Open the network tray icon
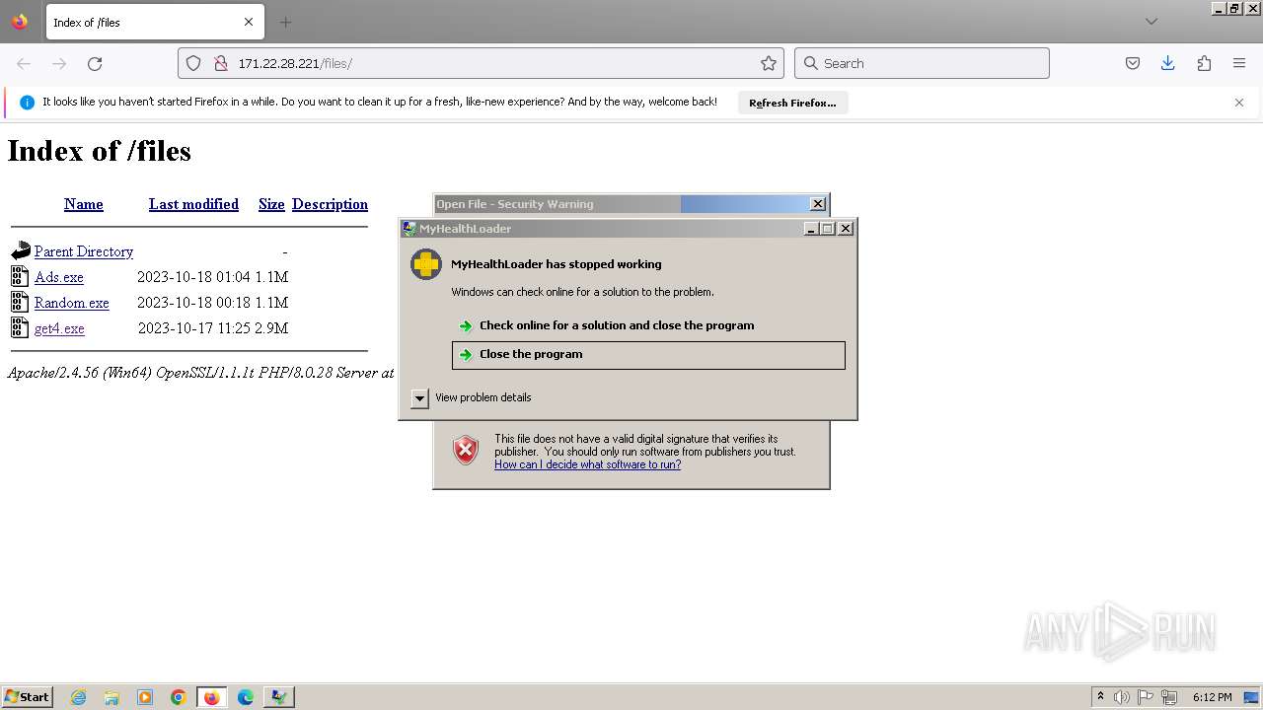Image resolution: width=1263 pixels, height=710 pixels. click(1169, 697)
